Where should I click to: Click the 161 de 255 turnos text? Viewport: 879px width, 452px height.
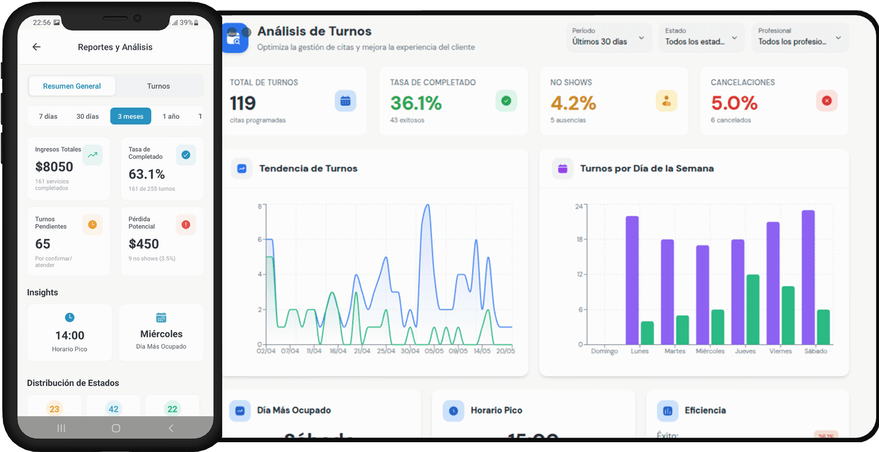(152, 189)
